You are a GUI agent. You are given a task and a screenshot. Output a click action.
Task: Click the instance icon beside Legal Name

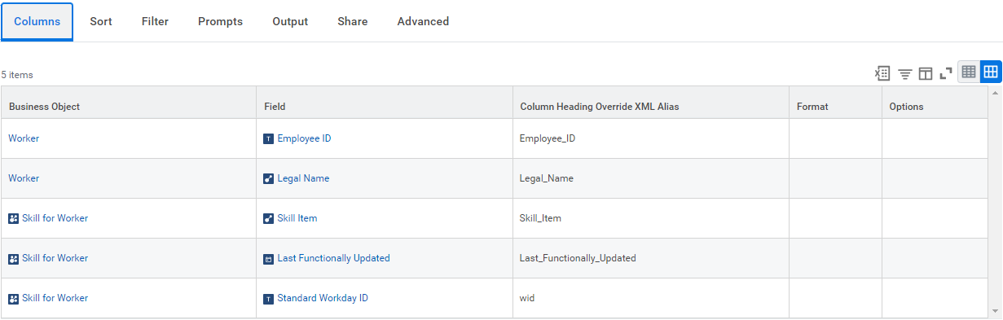click(269, 179)
